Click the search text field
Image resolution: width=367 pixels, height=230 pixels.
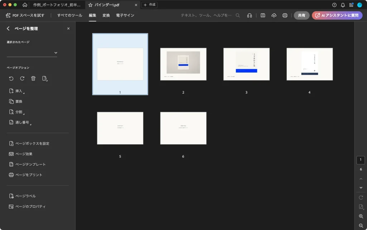point(206,15)
